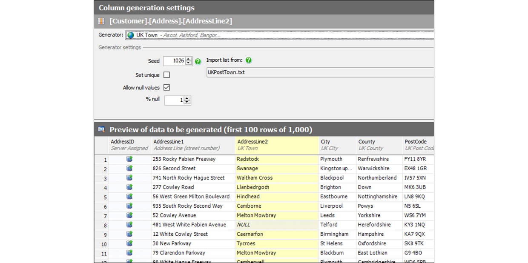Increase the % null value
This screenshot has height=263, width=528.
tap(187, 98)
